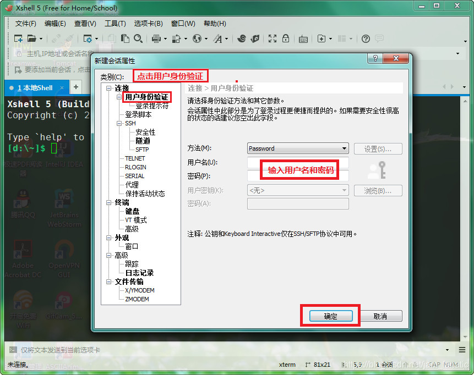Select 保持活动状态 in category tree

point(145,194)
